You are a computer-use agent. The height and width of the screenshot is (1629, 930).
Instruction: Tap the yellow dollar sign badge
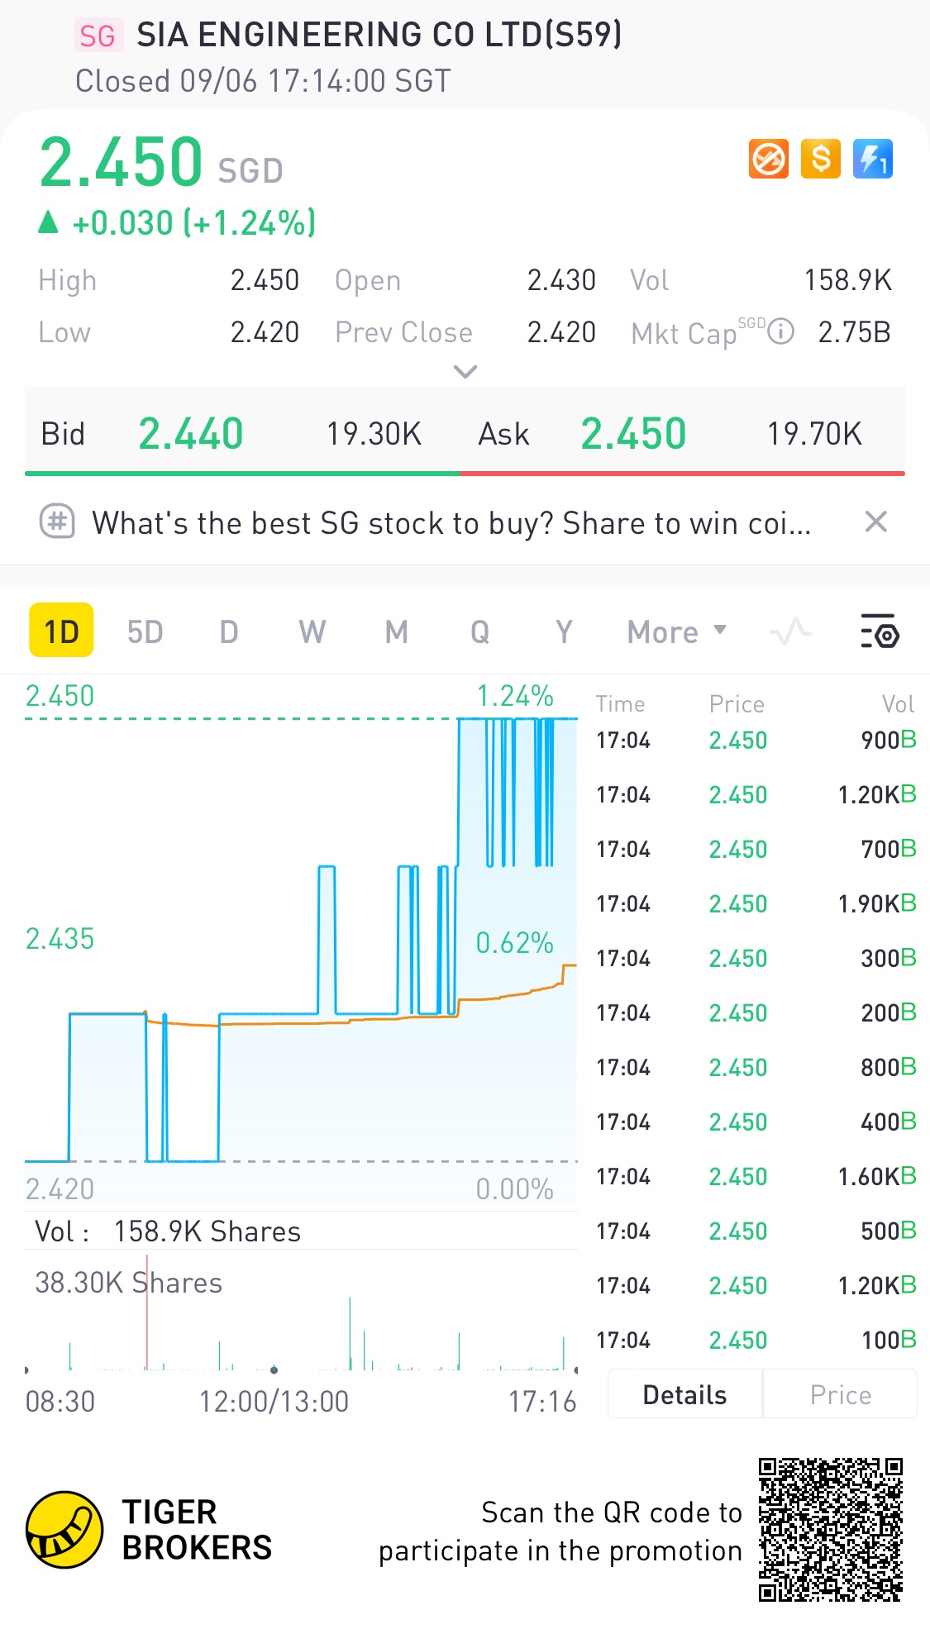pyautogui.click(x=820, y=159)
